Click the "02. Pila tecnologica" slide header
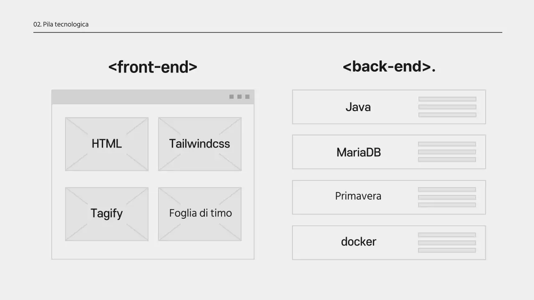 point(61,24)
